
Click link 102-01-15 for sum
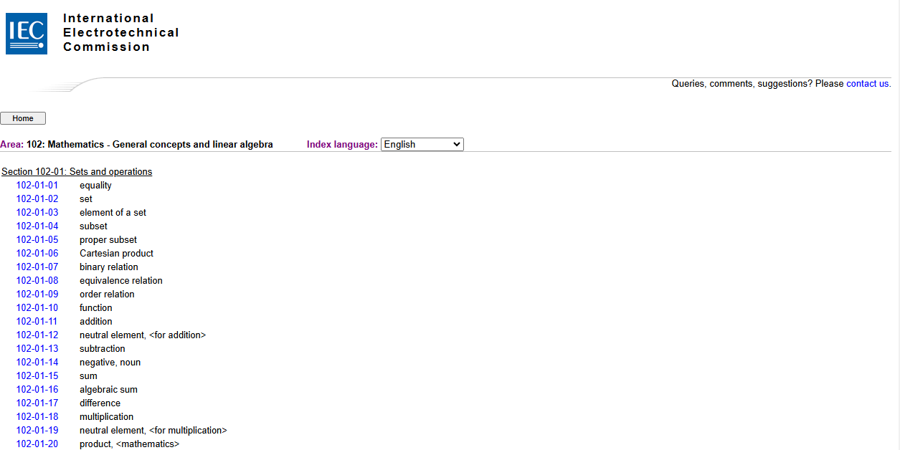tap(37, 376)
